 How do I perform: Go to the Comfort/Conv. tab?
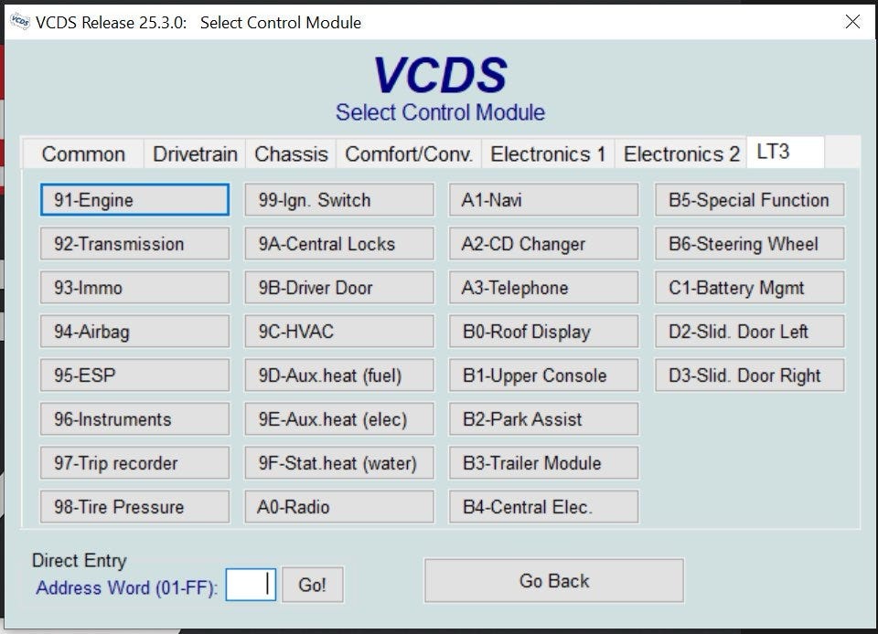(x=409, y=153)
